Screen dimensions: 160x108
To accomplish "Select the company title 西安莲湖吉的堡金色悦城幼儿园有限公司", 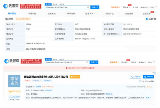I will [46, 77].
